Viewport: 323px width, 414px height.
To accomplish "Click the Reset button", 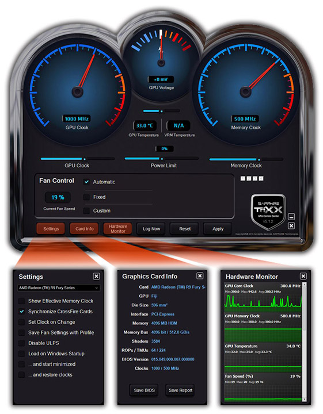I will tap(185, 229).
